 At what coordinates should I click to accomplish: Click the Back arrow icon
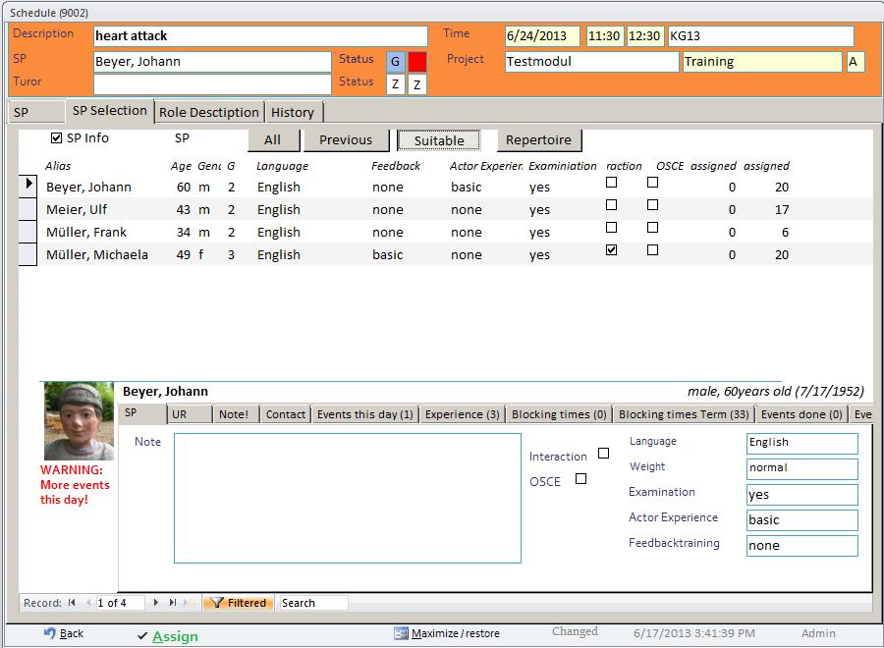[49, 633]
